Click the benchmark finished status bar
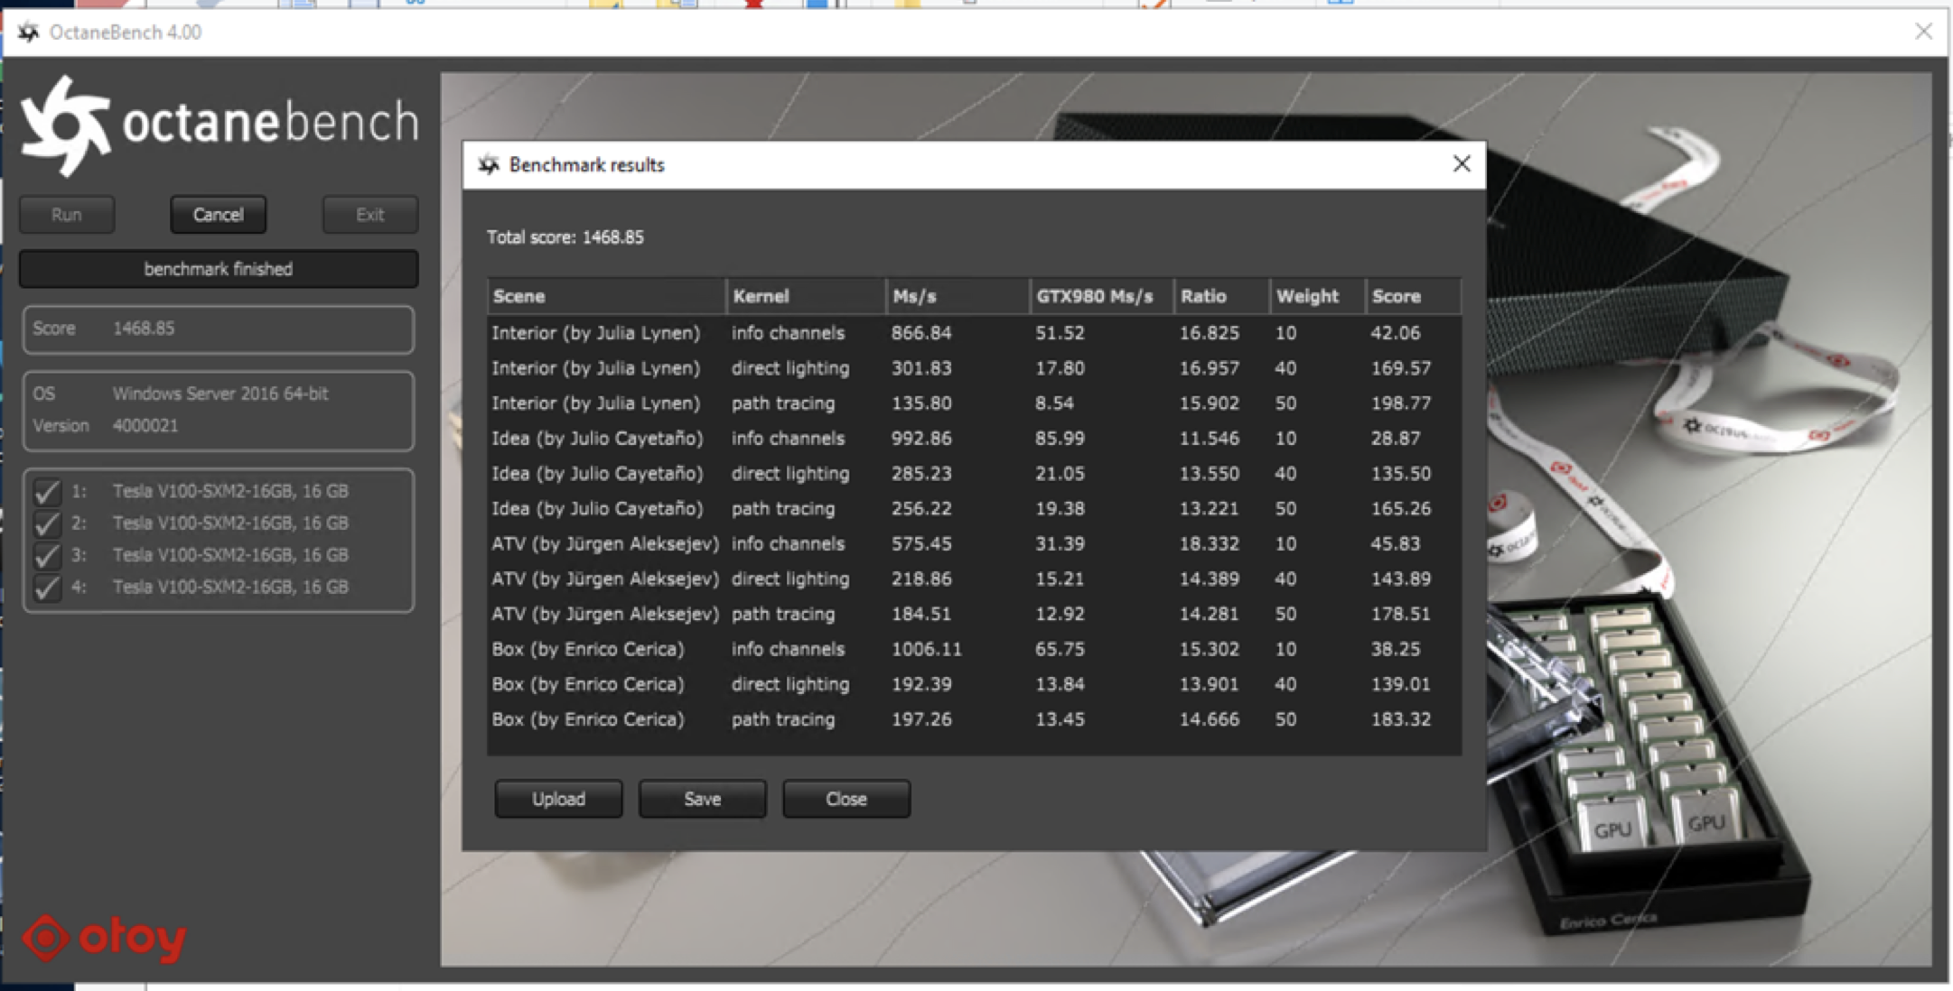Image resolution: width=1953 pixels, height=991 pixels. 218,268
